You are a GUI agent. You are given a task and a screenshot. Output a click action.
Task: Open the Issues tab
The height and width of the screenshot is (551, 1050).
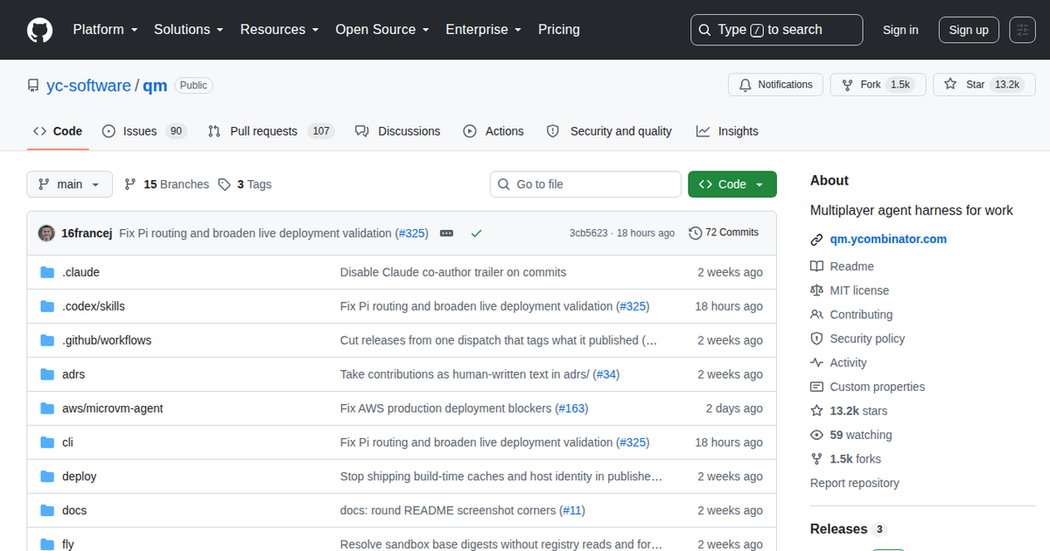(x=144, y=131)
